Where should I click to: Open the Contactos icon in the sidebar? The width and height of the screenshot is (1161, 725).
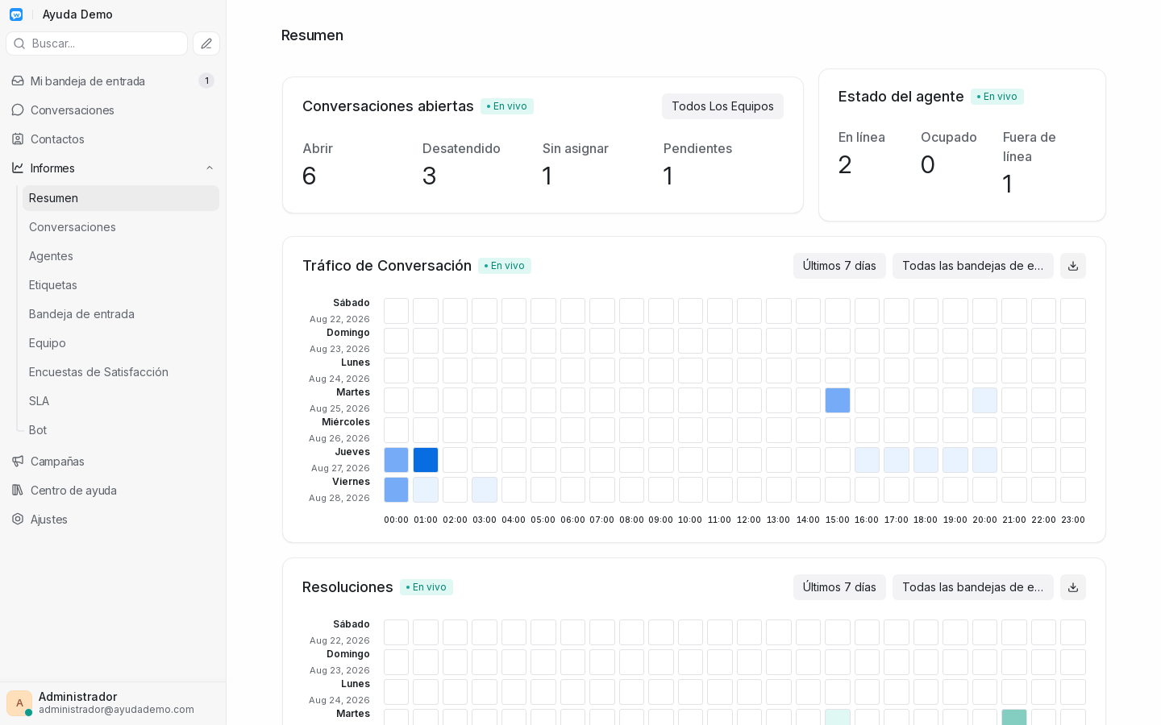click(x=18, y=139)
